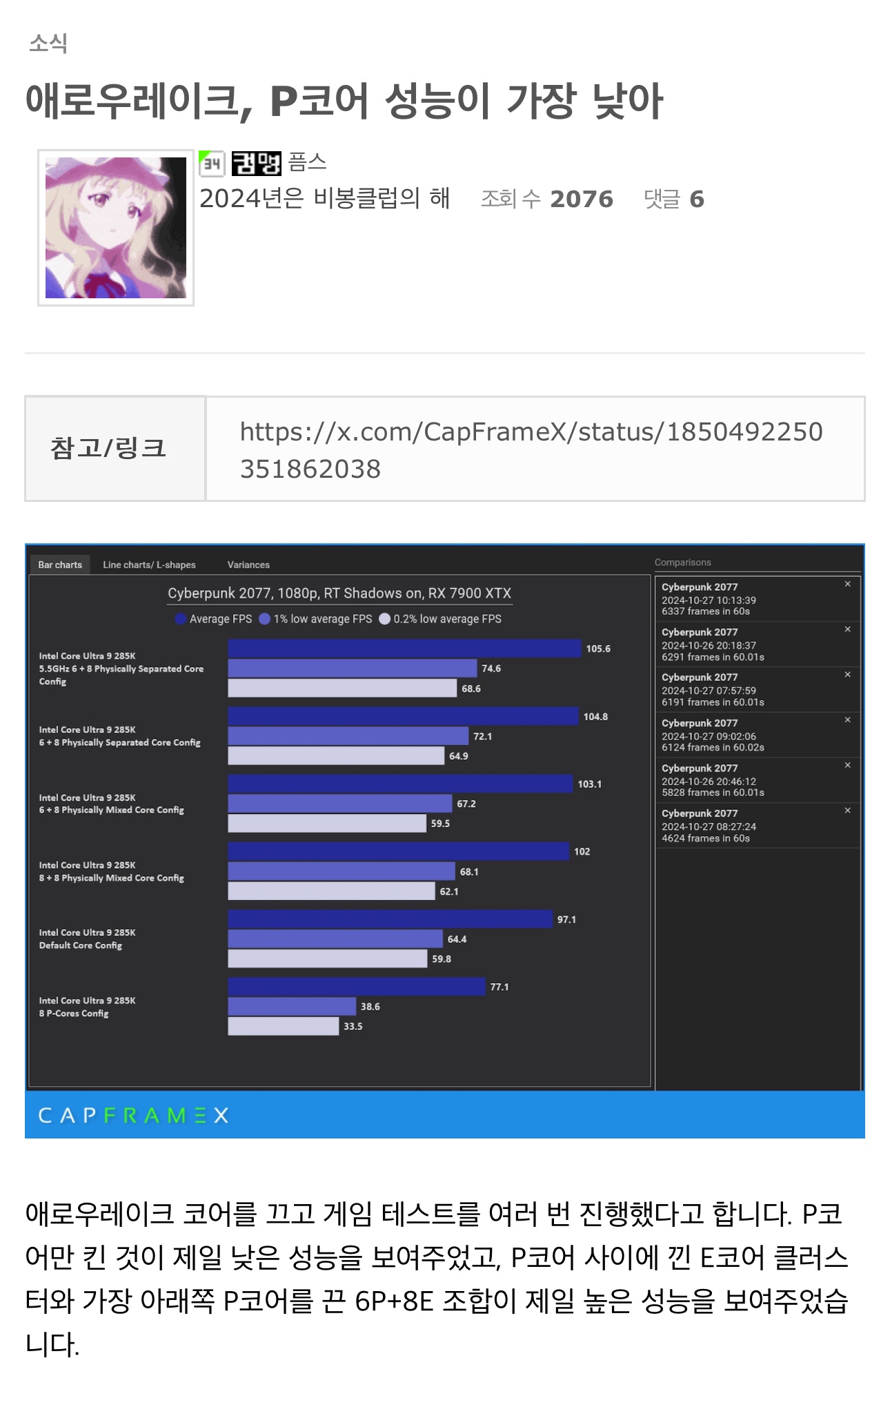The width and height of the screenshot is (890, 1405).
Task: Click the 8 + 8 Physically Mixed Core Config label
Action: pos(111,871)
